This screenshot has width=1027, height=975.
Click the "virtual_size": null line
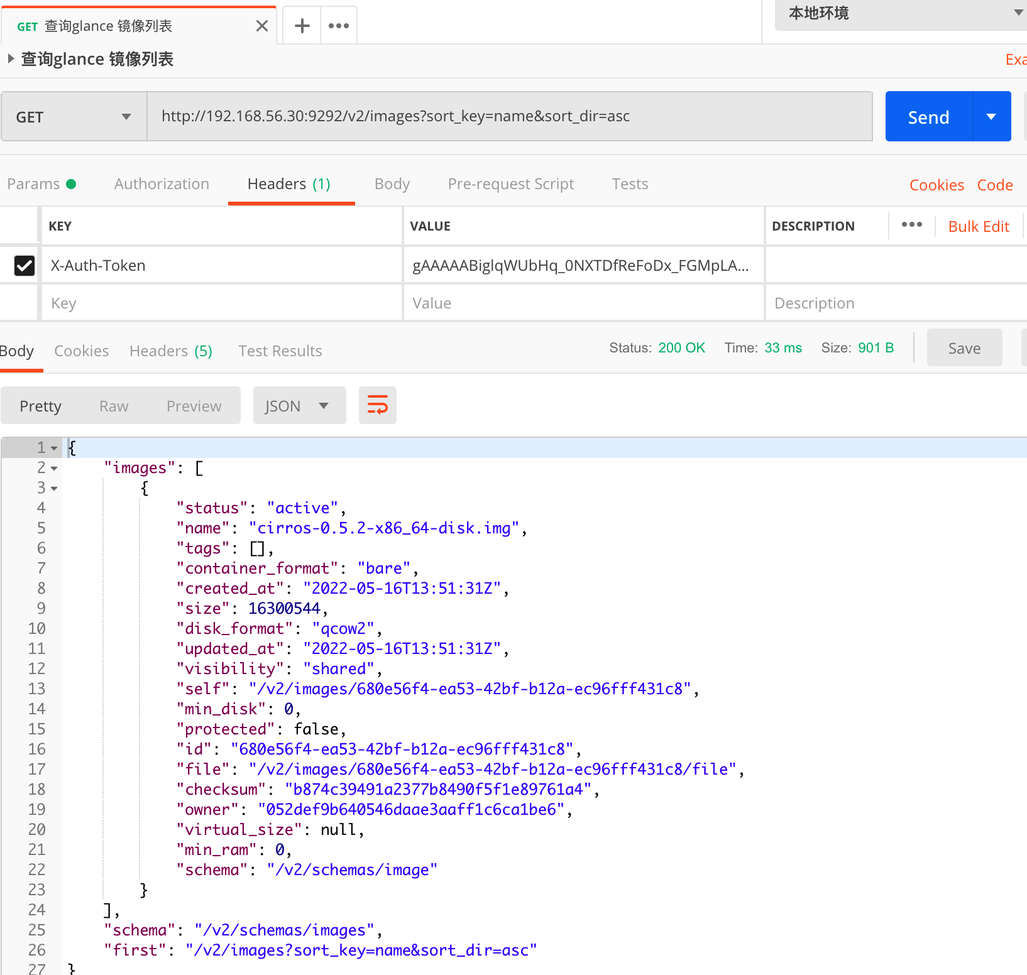tap(270, 830)
